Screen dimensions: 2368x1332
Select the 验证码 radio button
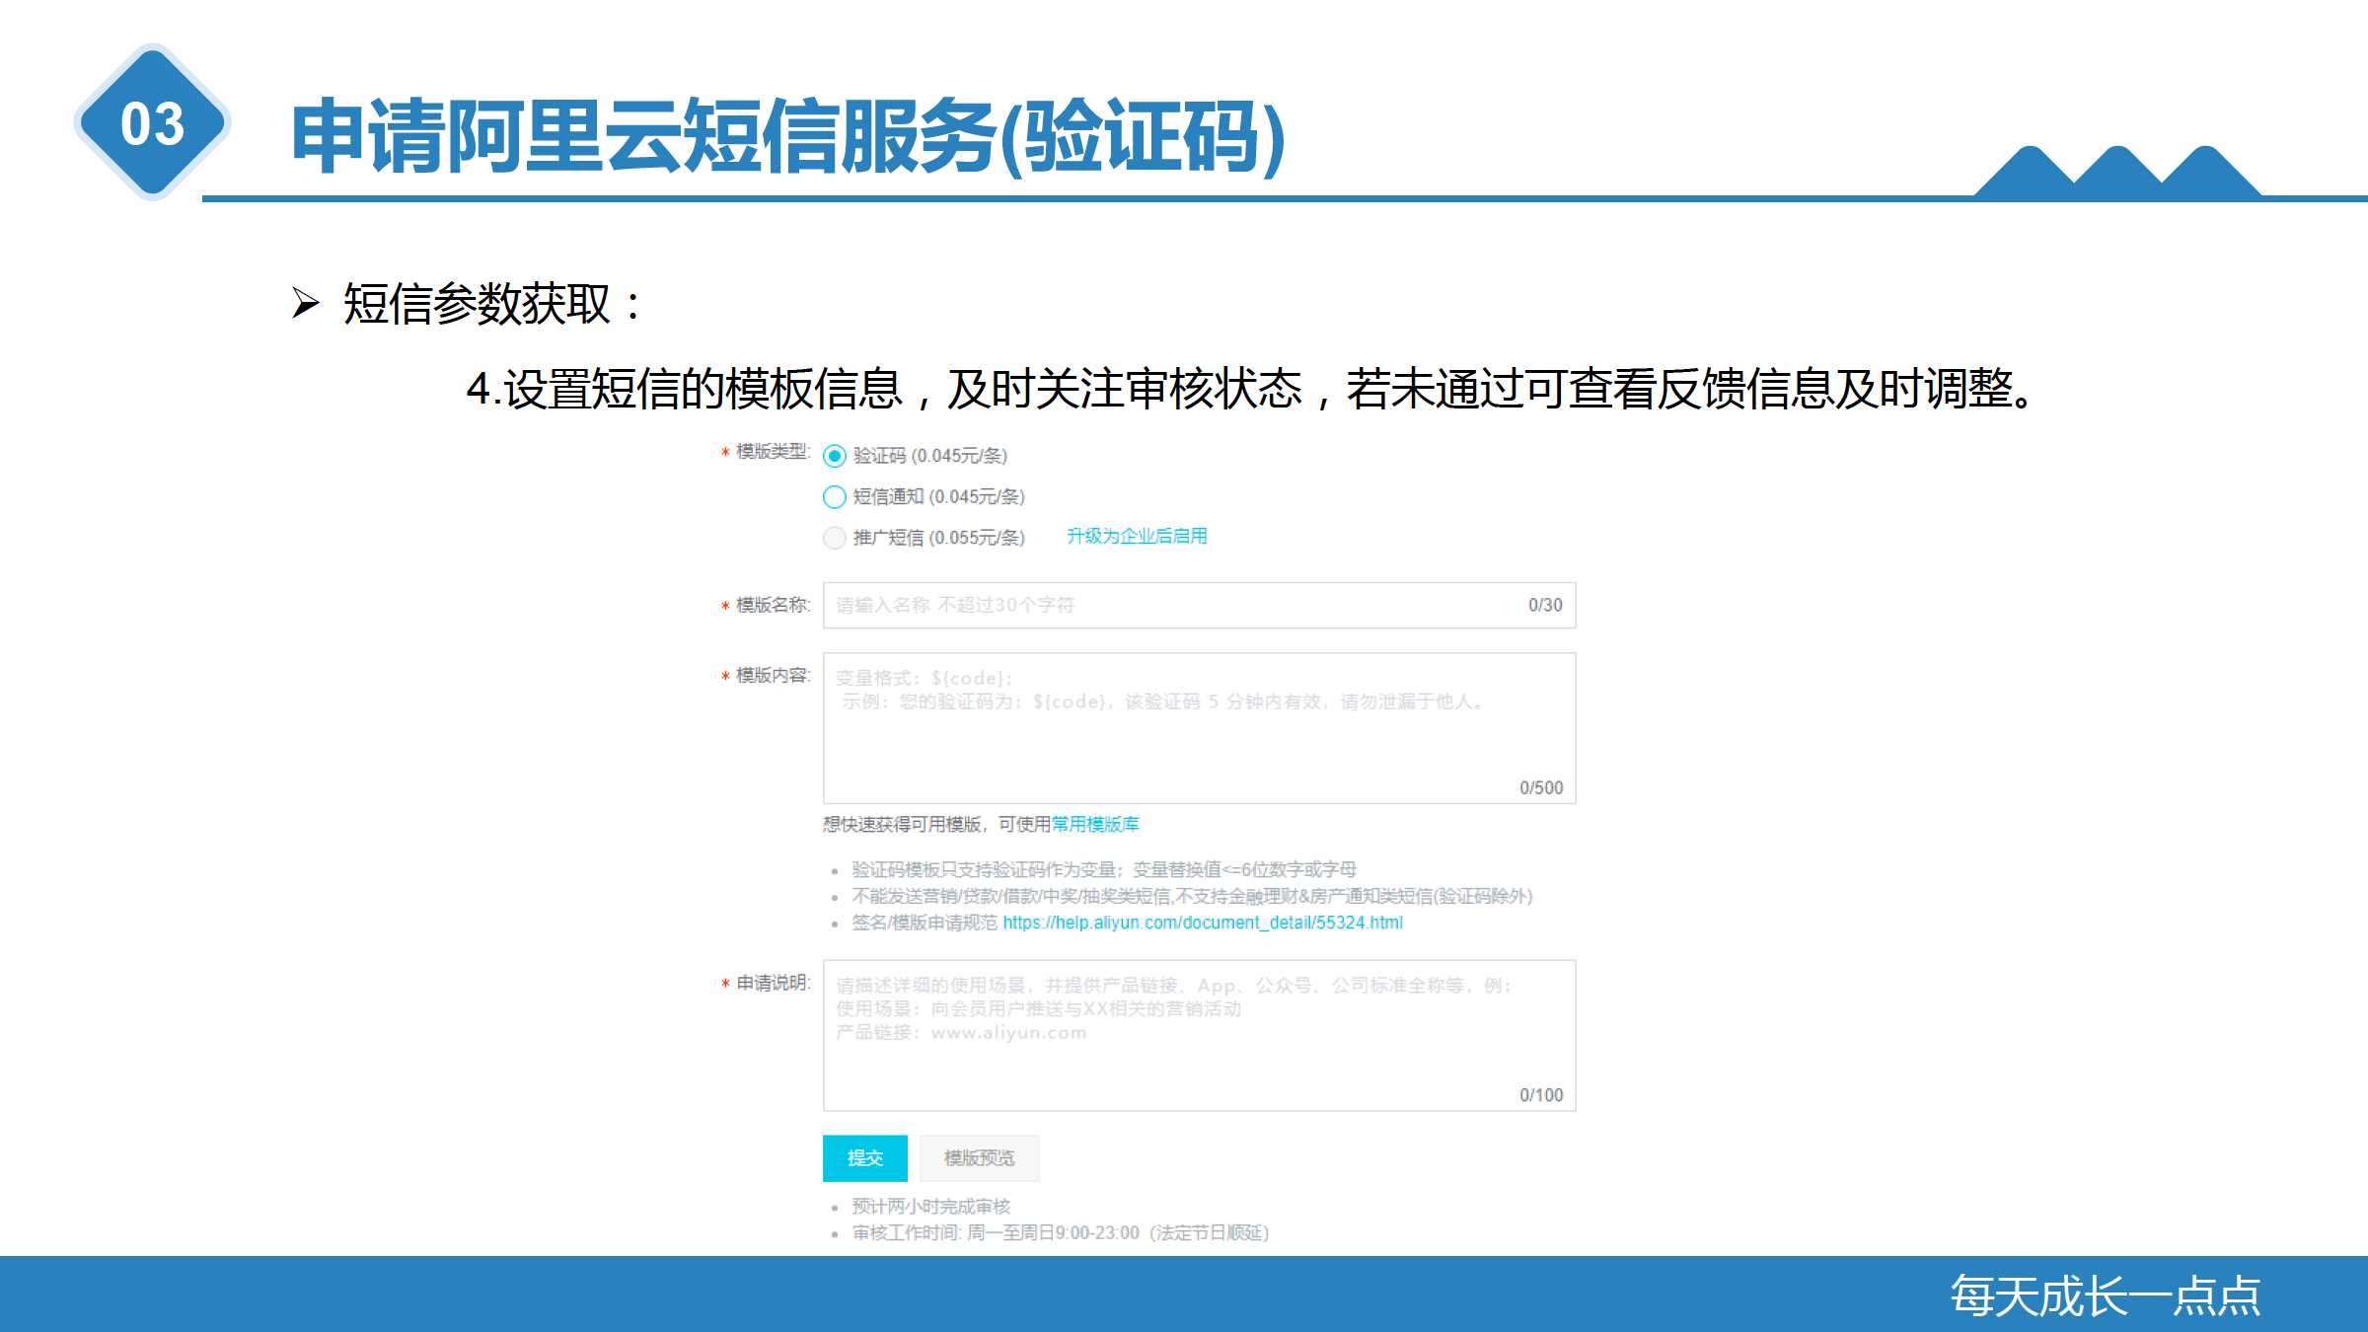835,456
